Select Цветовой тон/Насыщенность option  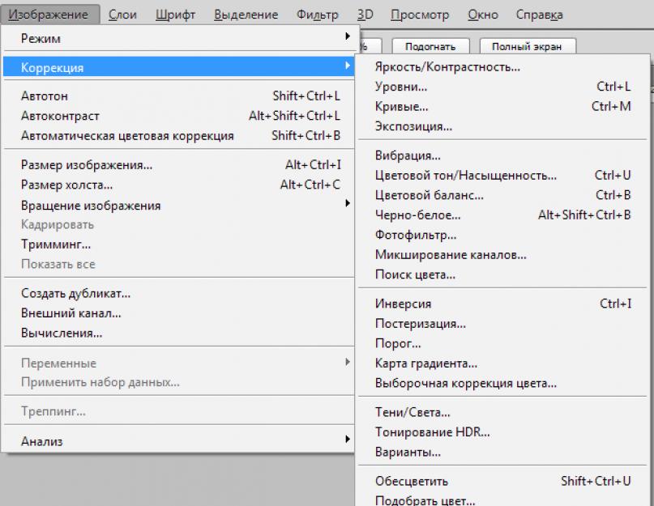(466, 175)
